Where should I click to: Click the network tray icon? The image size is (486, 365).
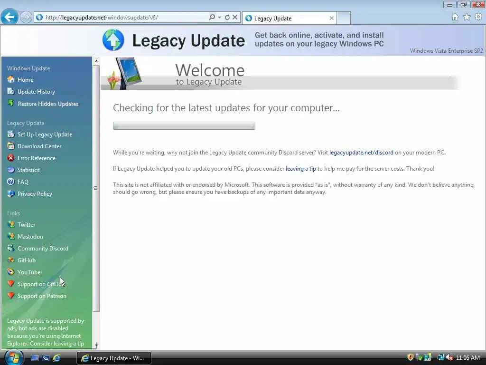pos(440,357)
